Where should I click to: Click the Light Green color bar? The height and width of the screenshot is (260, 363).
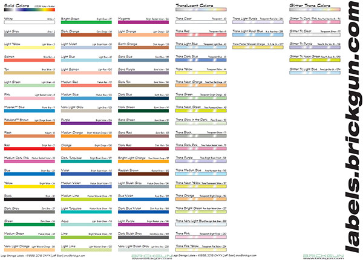30,86
